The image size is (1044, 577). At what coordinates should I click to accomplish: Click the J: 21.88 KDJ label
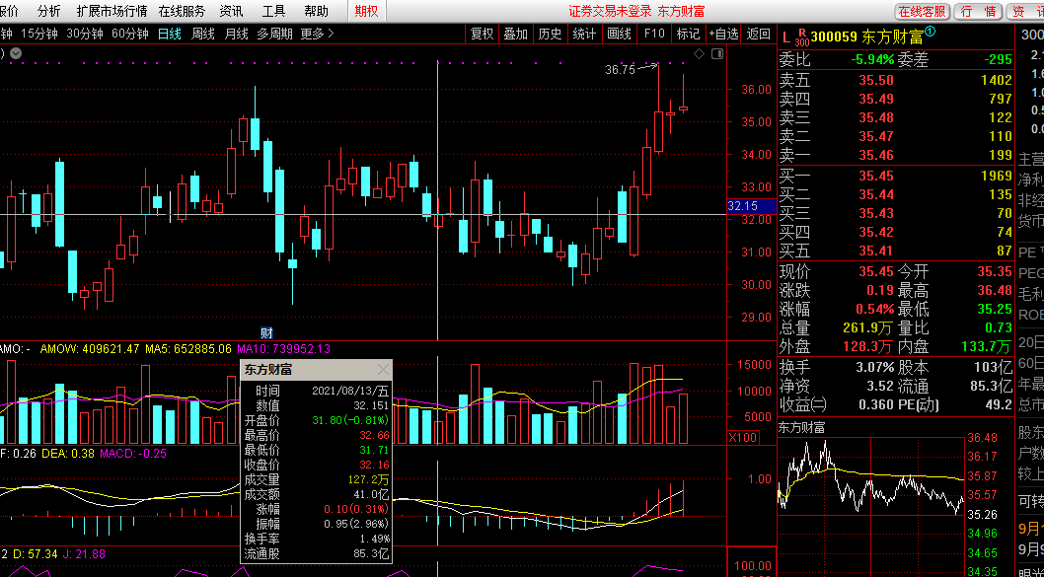pyautogui.click(x=85, y=553)
